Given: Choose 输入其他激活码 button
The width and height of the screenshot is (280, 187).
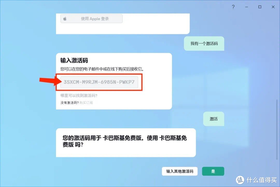Looking at the screenshot, I should coord(180,171).
